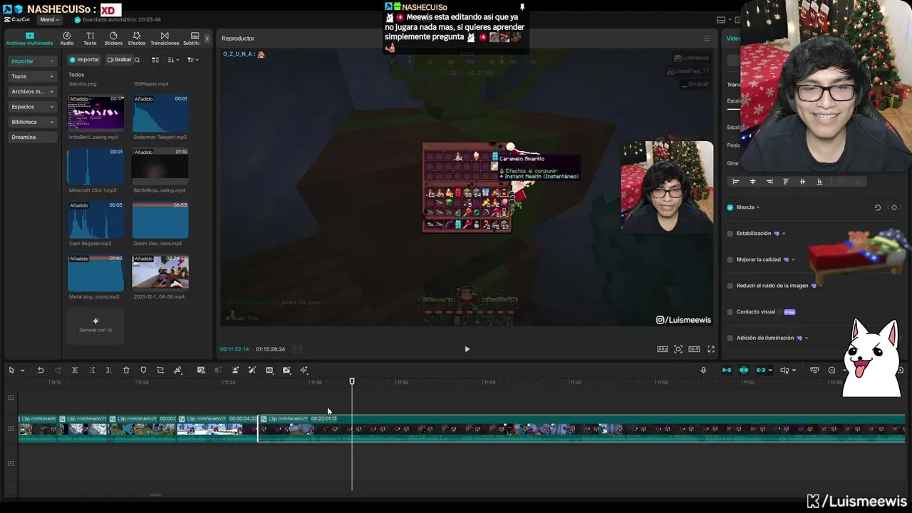Click the Importar button with plus

[x=84, y=60]
